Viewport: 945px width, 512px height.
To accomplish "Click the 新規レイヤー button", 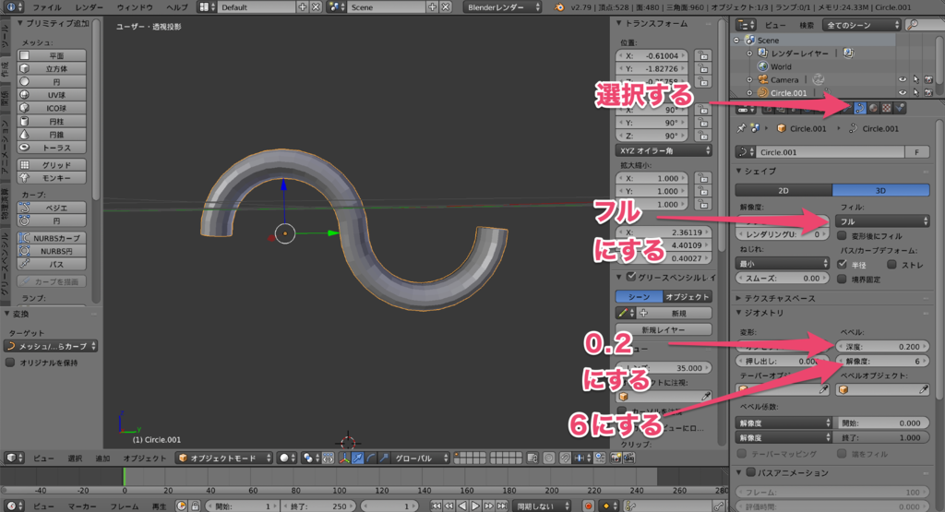I will pos(664,329).
